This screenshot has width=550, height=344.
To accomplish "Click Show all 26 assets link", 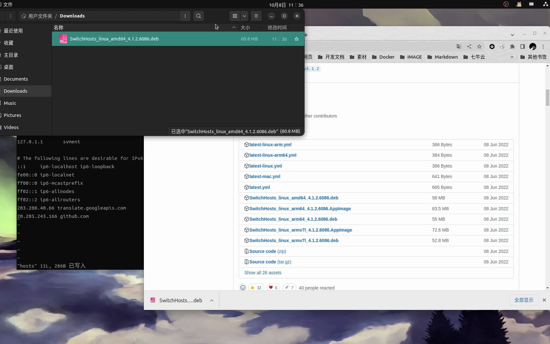I will [263, 273].
